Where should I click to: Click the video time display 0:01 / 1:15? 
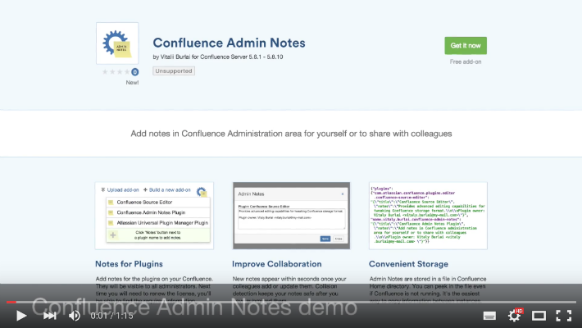tap(111, 316)
